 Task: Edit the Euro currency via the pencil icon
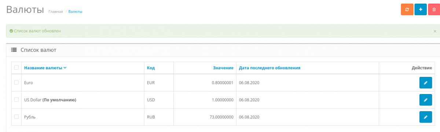pos(426,83)
